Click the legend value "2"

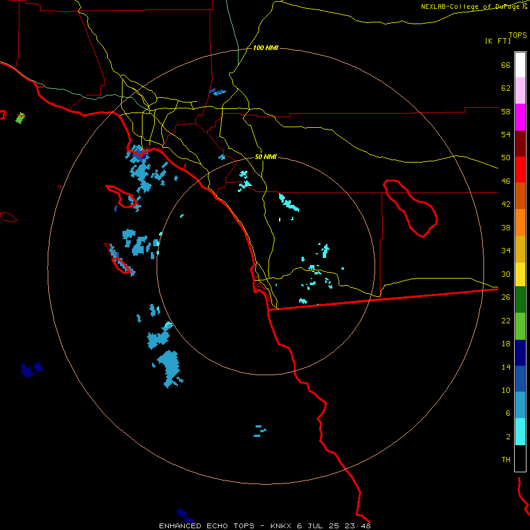coord(508,437)
